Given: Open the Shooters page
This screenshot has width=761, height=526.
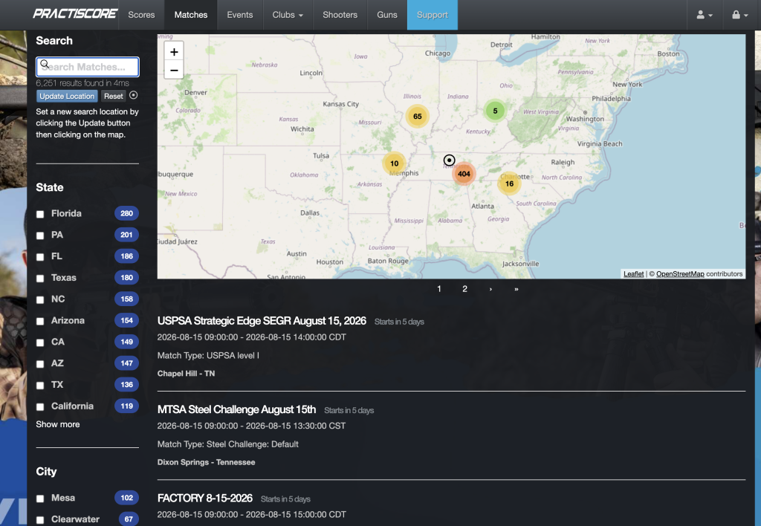Looking at the screenshot, I should (x=340, y=15).
